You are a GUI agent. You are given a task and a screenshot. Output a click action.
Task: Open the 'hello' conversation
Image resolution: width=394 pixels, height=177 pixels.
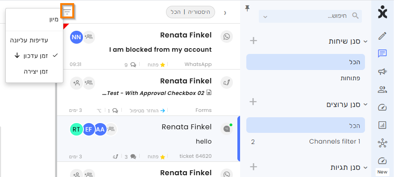pos(149,139)
